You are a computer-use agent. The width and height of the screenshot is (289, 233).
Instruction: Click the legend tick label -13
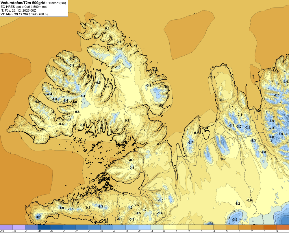[x=2, y=231]
